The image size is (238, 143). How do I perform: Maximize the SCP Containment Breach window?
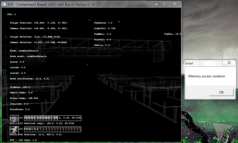coord(164,4)
